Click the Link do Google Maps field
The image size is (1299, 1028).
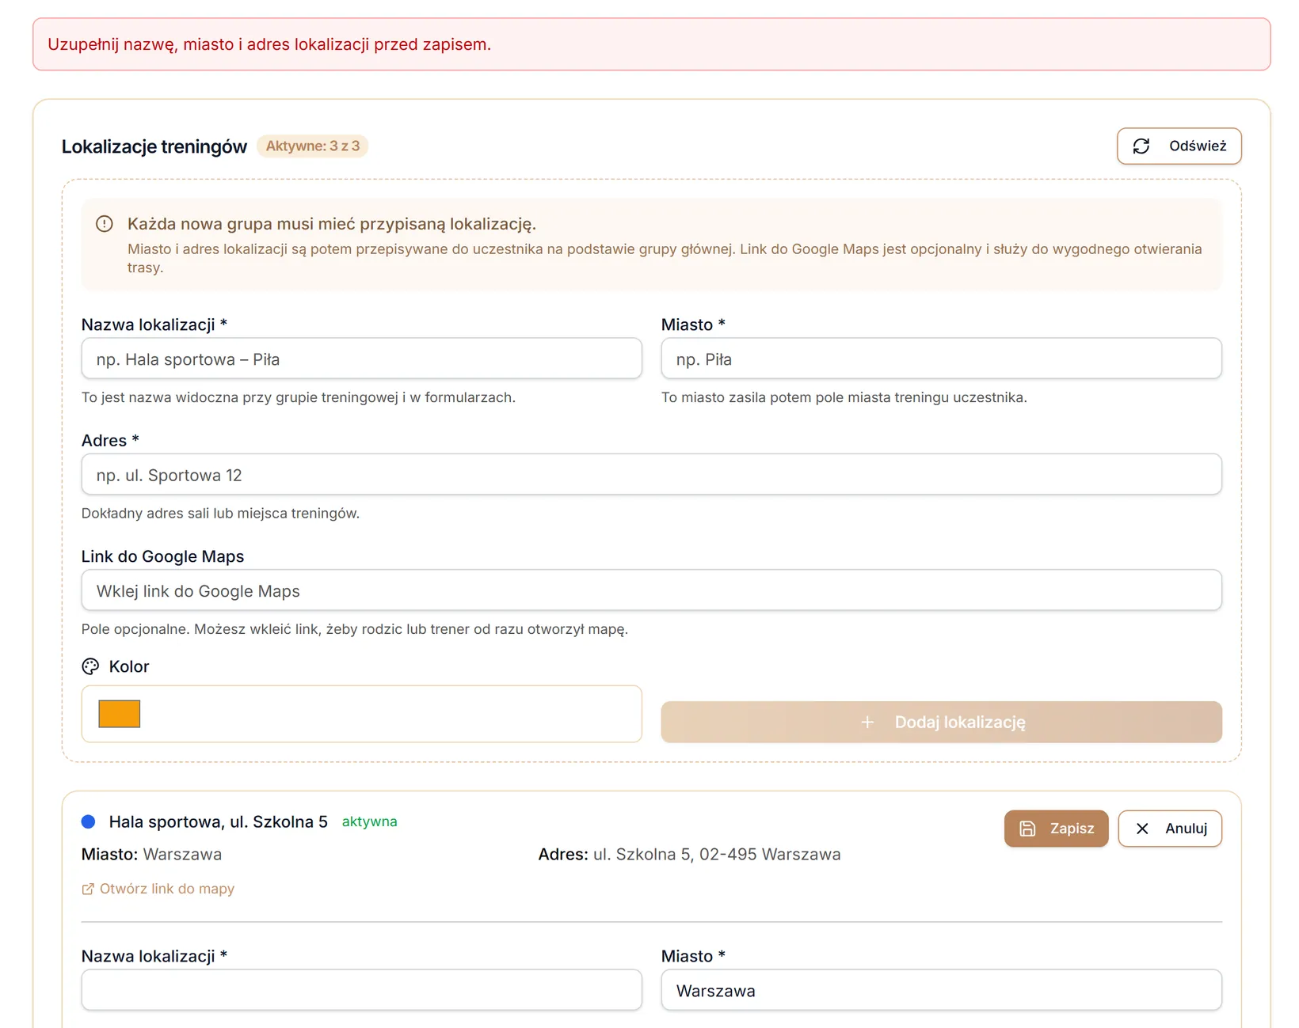(x=651, y=590)
